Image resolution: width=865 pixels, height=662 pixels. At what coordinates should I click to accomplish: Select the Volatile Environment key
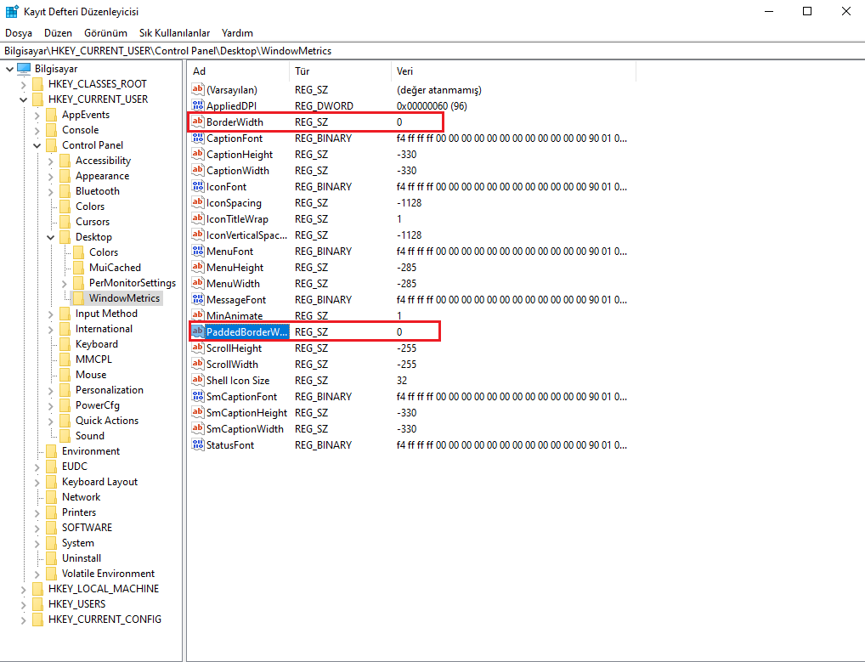[x=108, y=574]
